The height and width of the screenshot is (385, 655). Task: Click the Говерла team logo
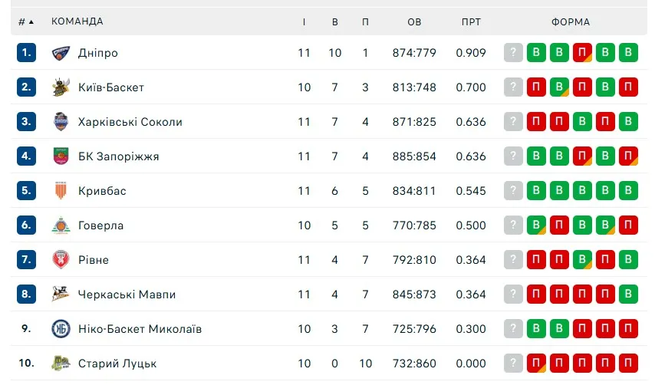tap(61, 225)
